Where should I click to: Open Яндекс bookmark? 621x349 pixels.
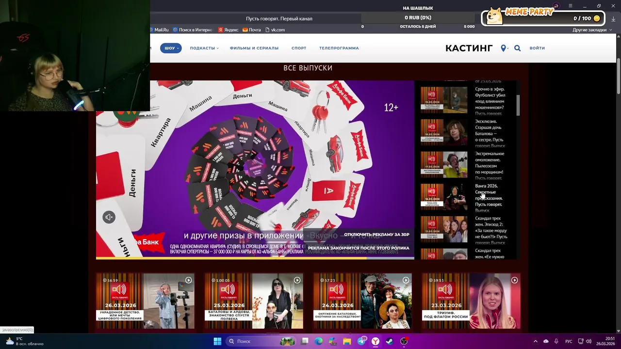tap(228, 30)
